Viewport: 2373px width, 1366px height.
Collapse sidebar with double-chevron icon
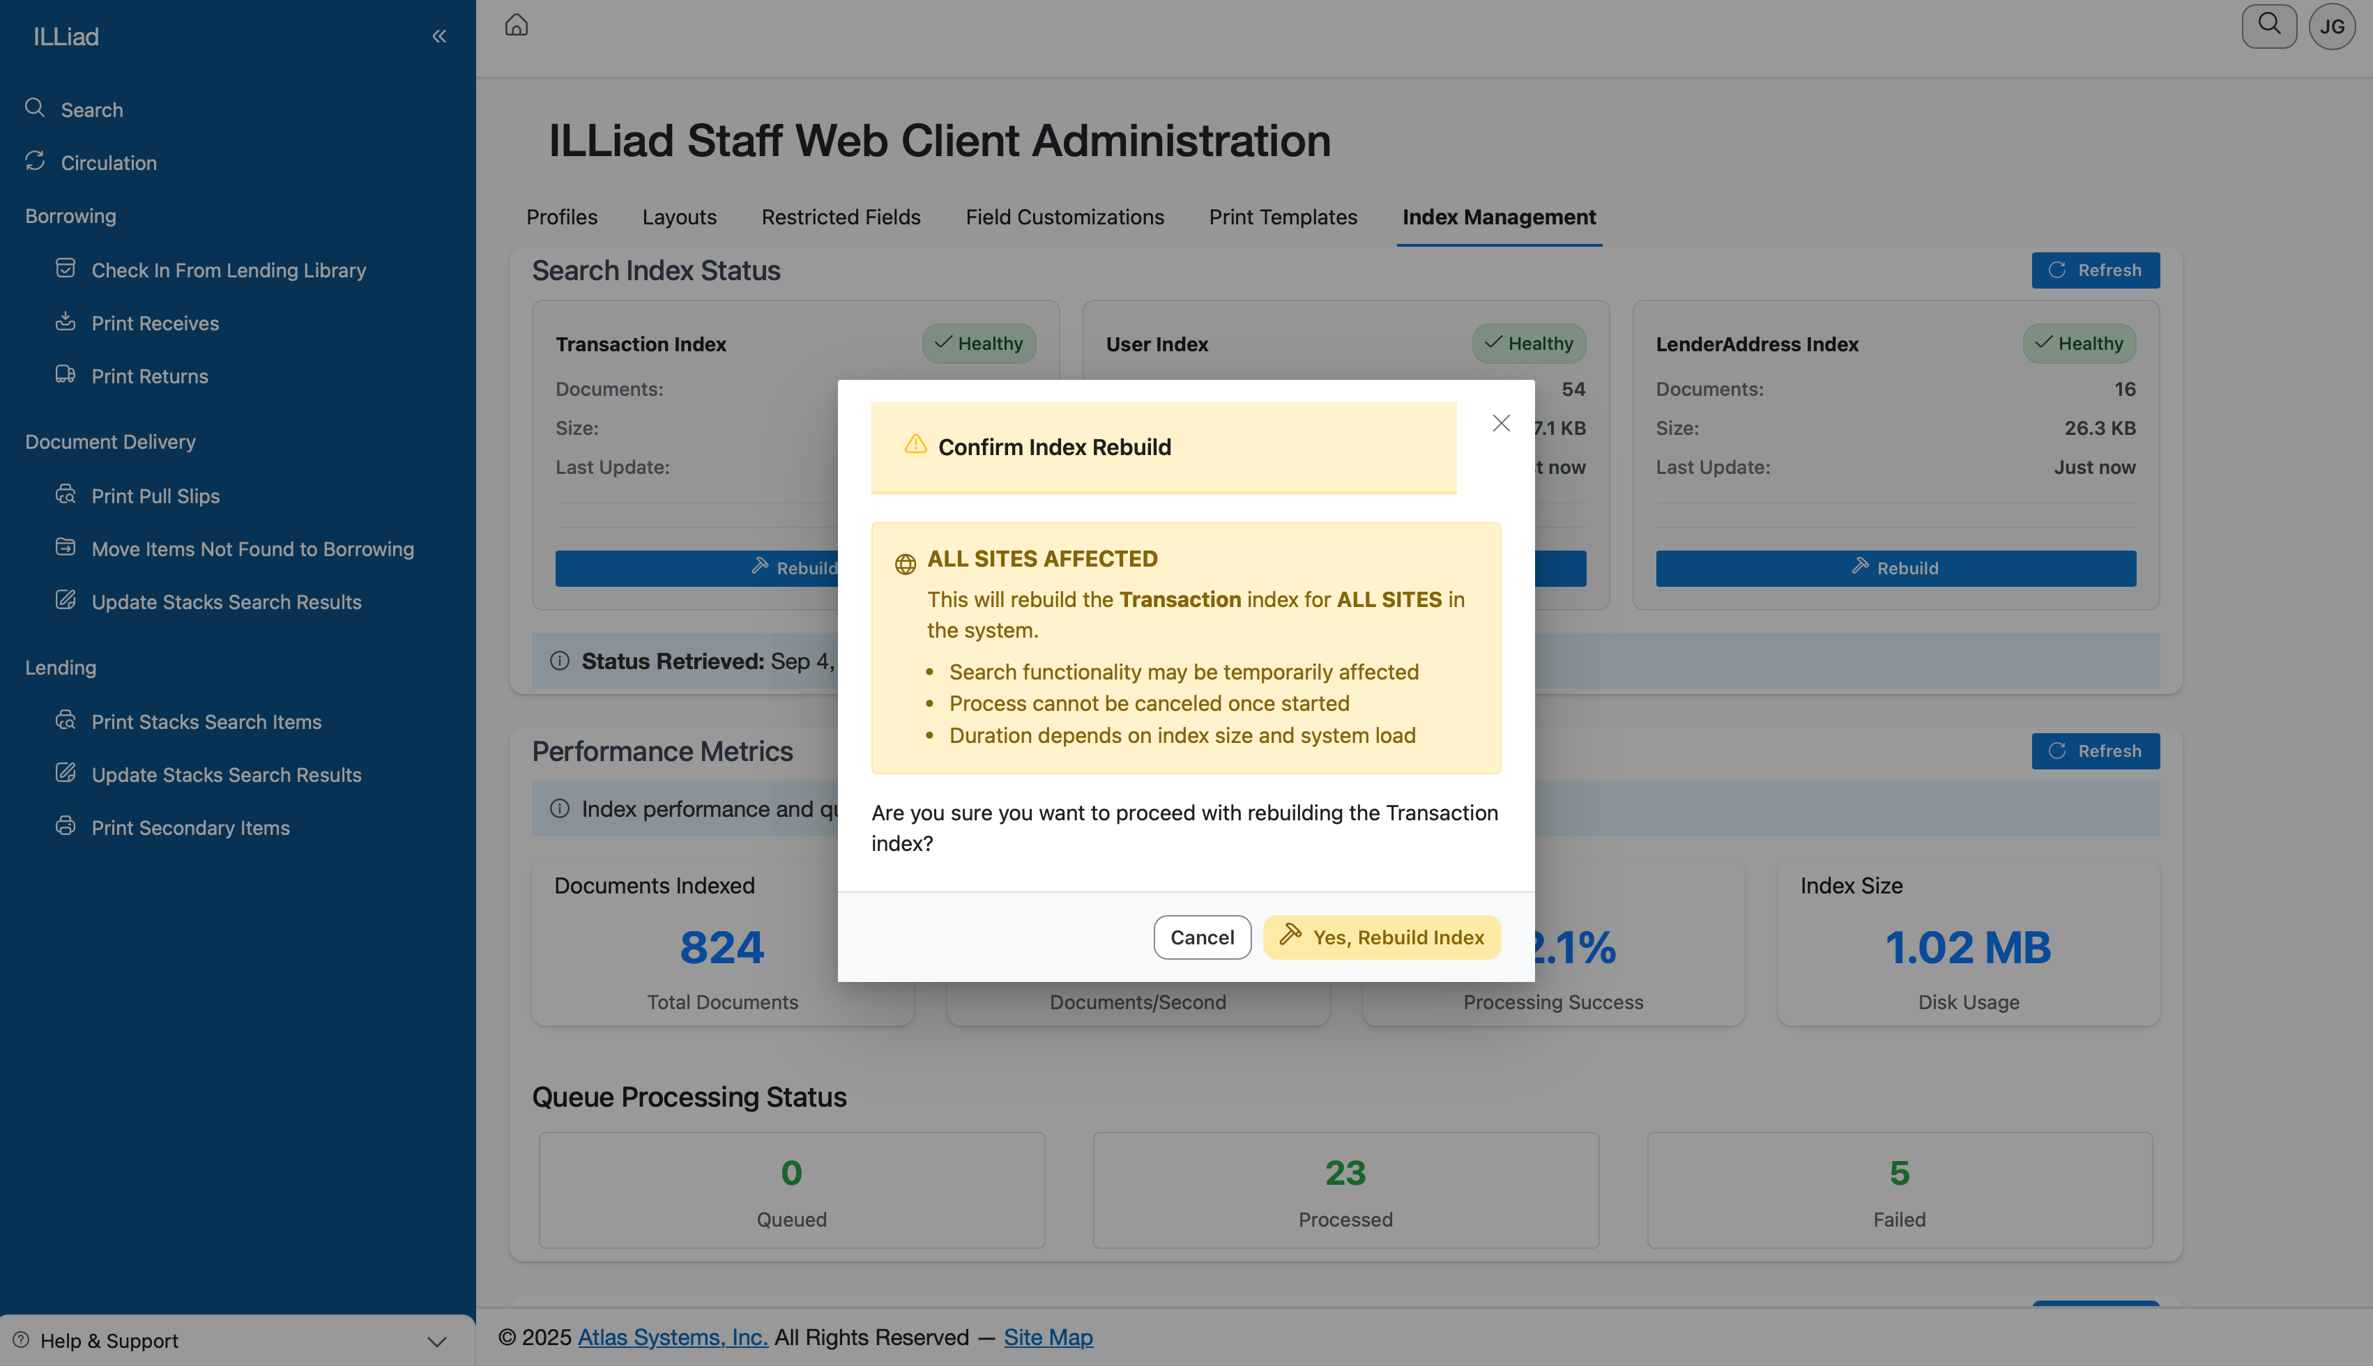point(438,36)
